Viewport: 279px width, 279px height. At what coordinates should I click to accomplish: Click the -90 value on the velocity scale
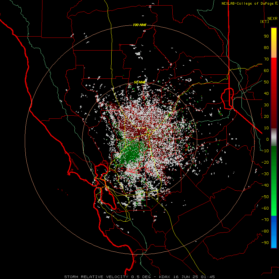pos(265,243)
